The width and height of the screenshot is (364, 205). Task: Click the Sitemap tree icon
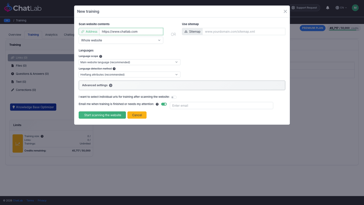pyautogui.click(x=186, y=32)
